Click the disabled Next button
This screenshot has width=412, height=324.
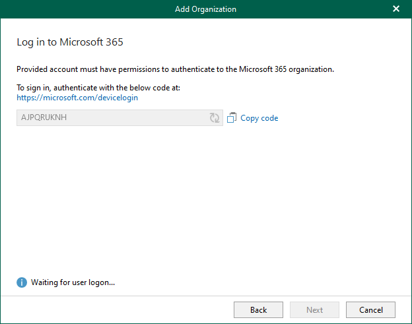(314, 309)
